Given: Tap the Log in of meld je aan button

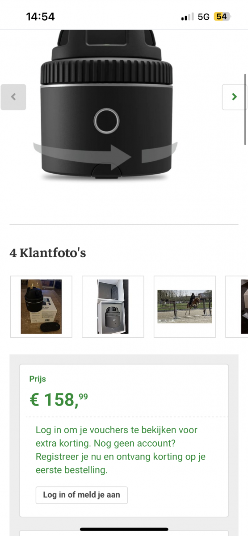Looking at the screenshot, I should click(x=82, y=495).
